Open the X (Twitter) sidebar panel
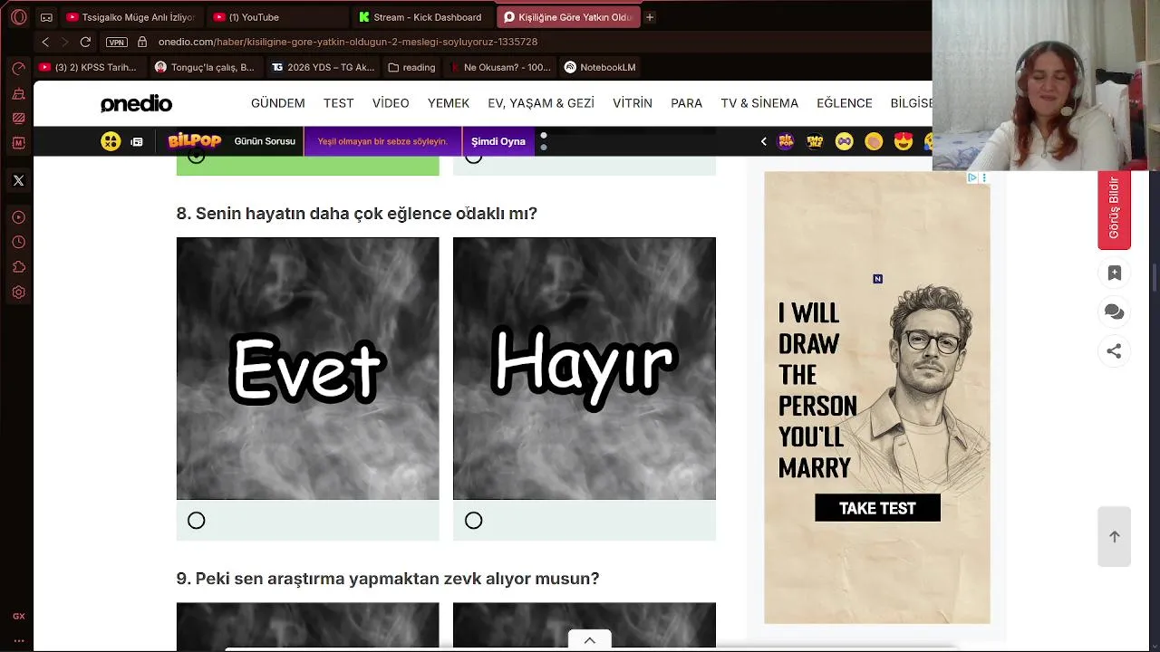 (18, 180)
